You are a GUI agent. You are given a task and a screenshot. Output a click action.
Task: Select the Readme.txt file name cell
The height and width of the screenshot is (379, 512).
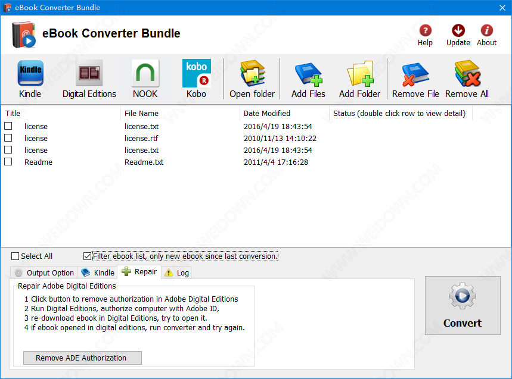click(x=144, y=162)
